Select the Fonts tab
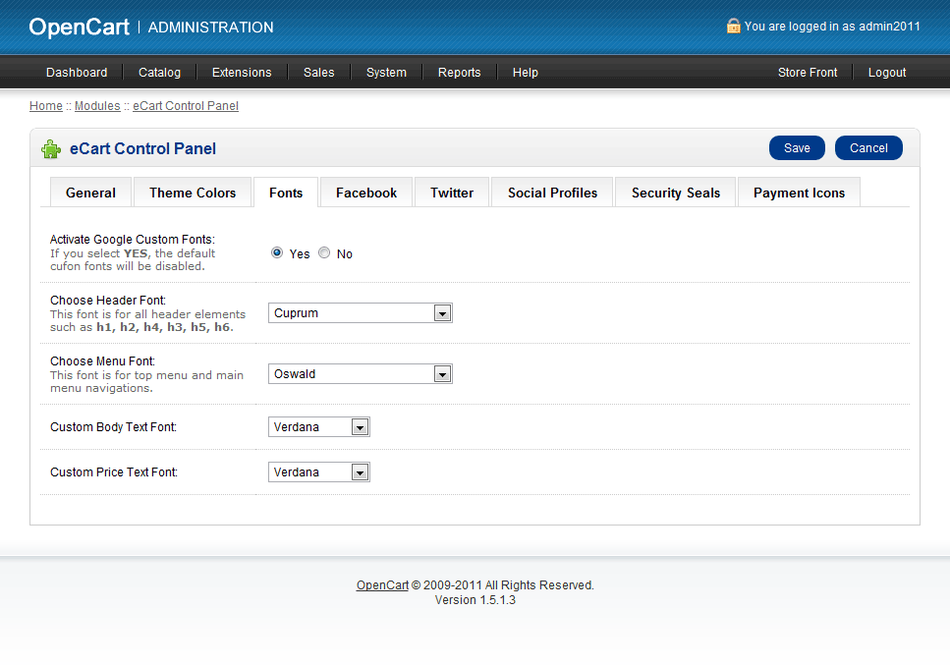 coord(286,193)
